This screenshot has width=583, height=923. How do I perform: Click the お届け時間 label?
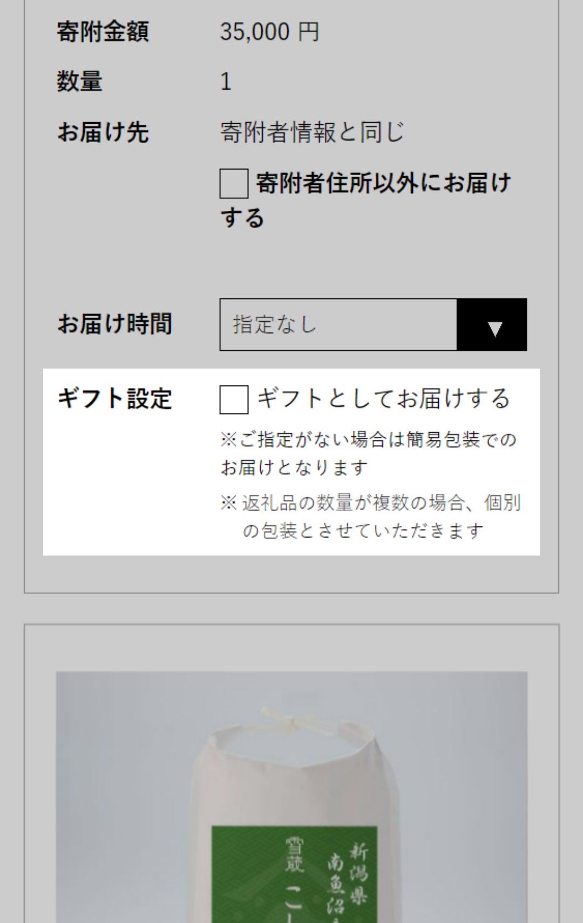tap(114, 324)
